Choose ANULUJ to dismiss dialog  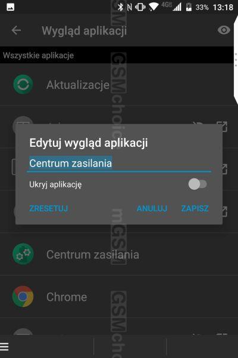click(152, 208)
